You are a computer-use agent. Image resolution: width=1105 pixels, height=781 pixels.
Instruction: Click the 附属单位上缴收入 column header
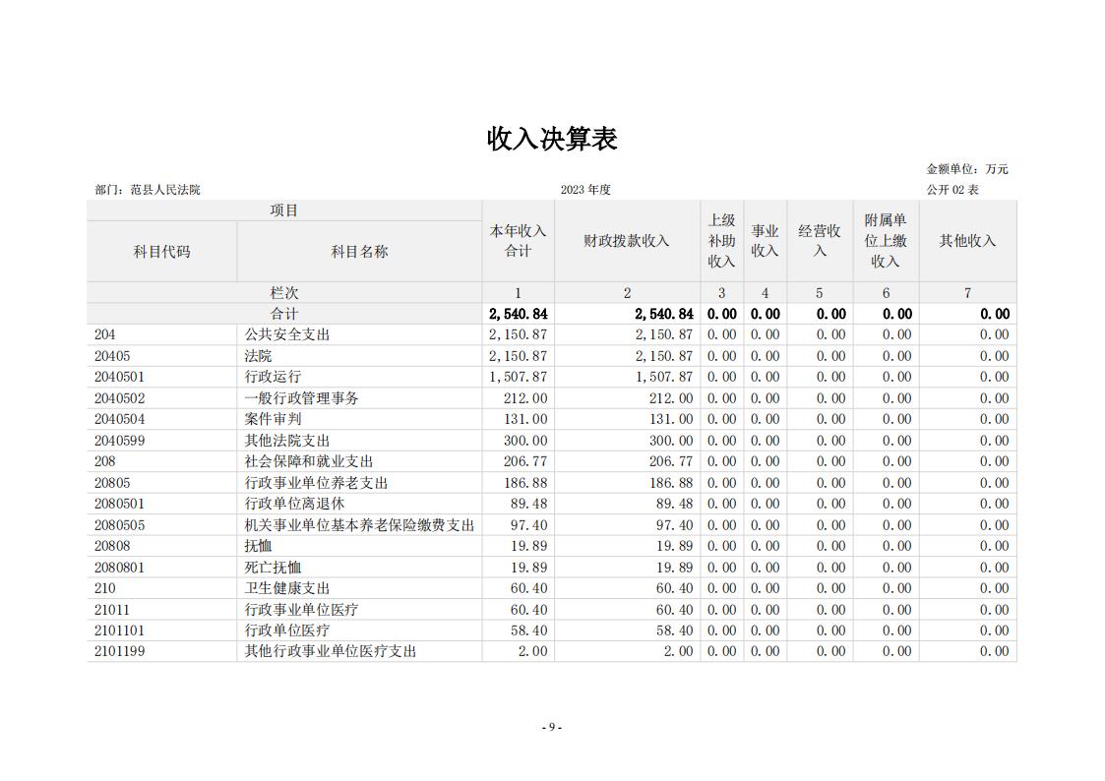886,241
